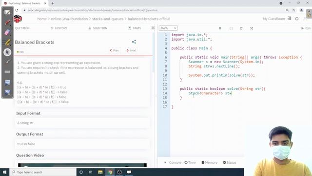Image resolution: width=312 pixels, height=176 pixels.
Task: Reload the browser page
Action: pyautogui.click(x=17, y=10)
